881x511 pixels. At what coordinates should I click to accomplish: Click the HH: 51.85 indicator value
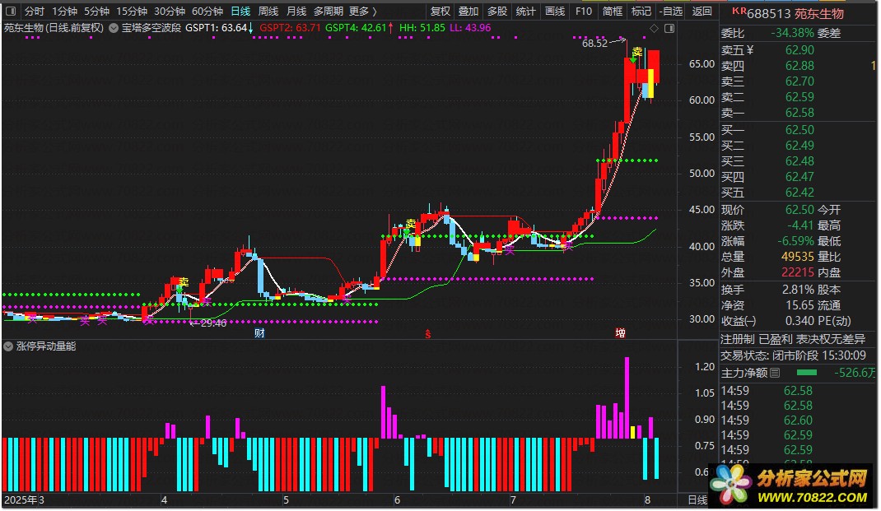pyautogui.click(x=422, y=28)
